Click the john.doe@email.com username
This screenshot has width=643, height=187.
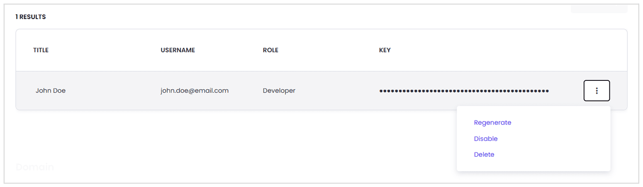click(195, 90)
